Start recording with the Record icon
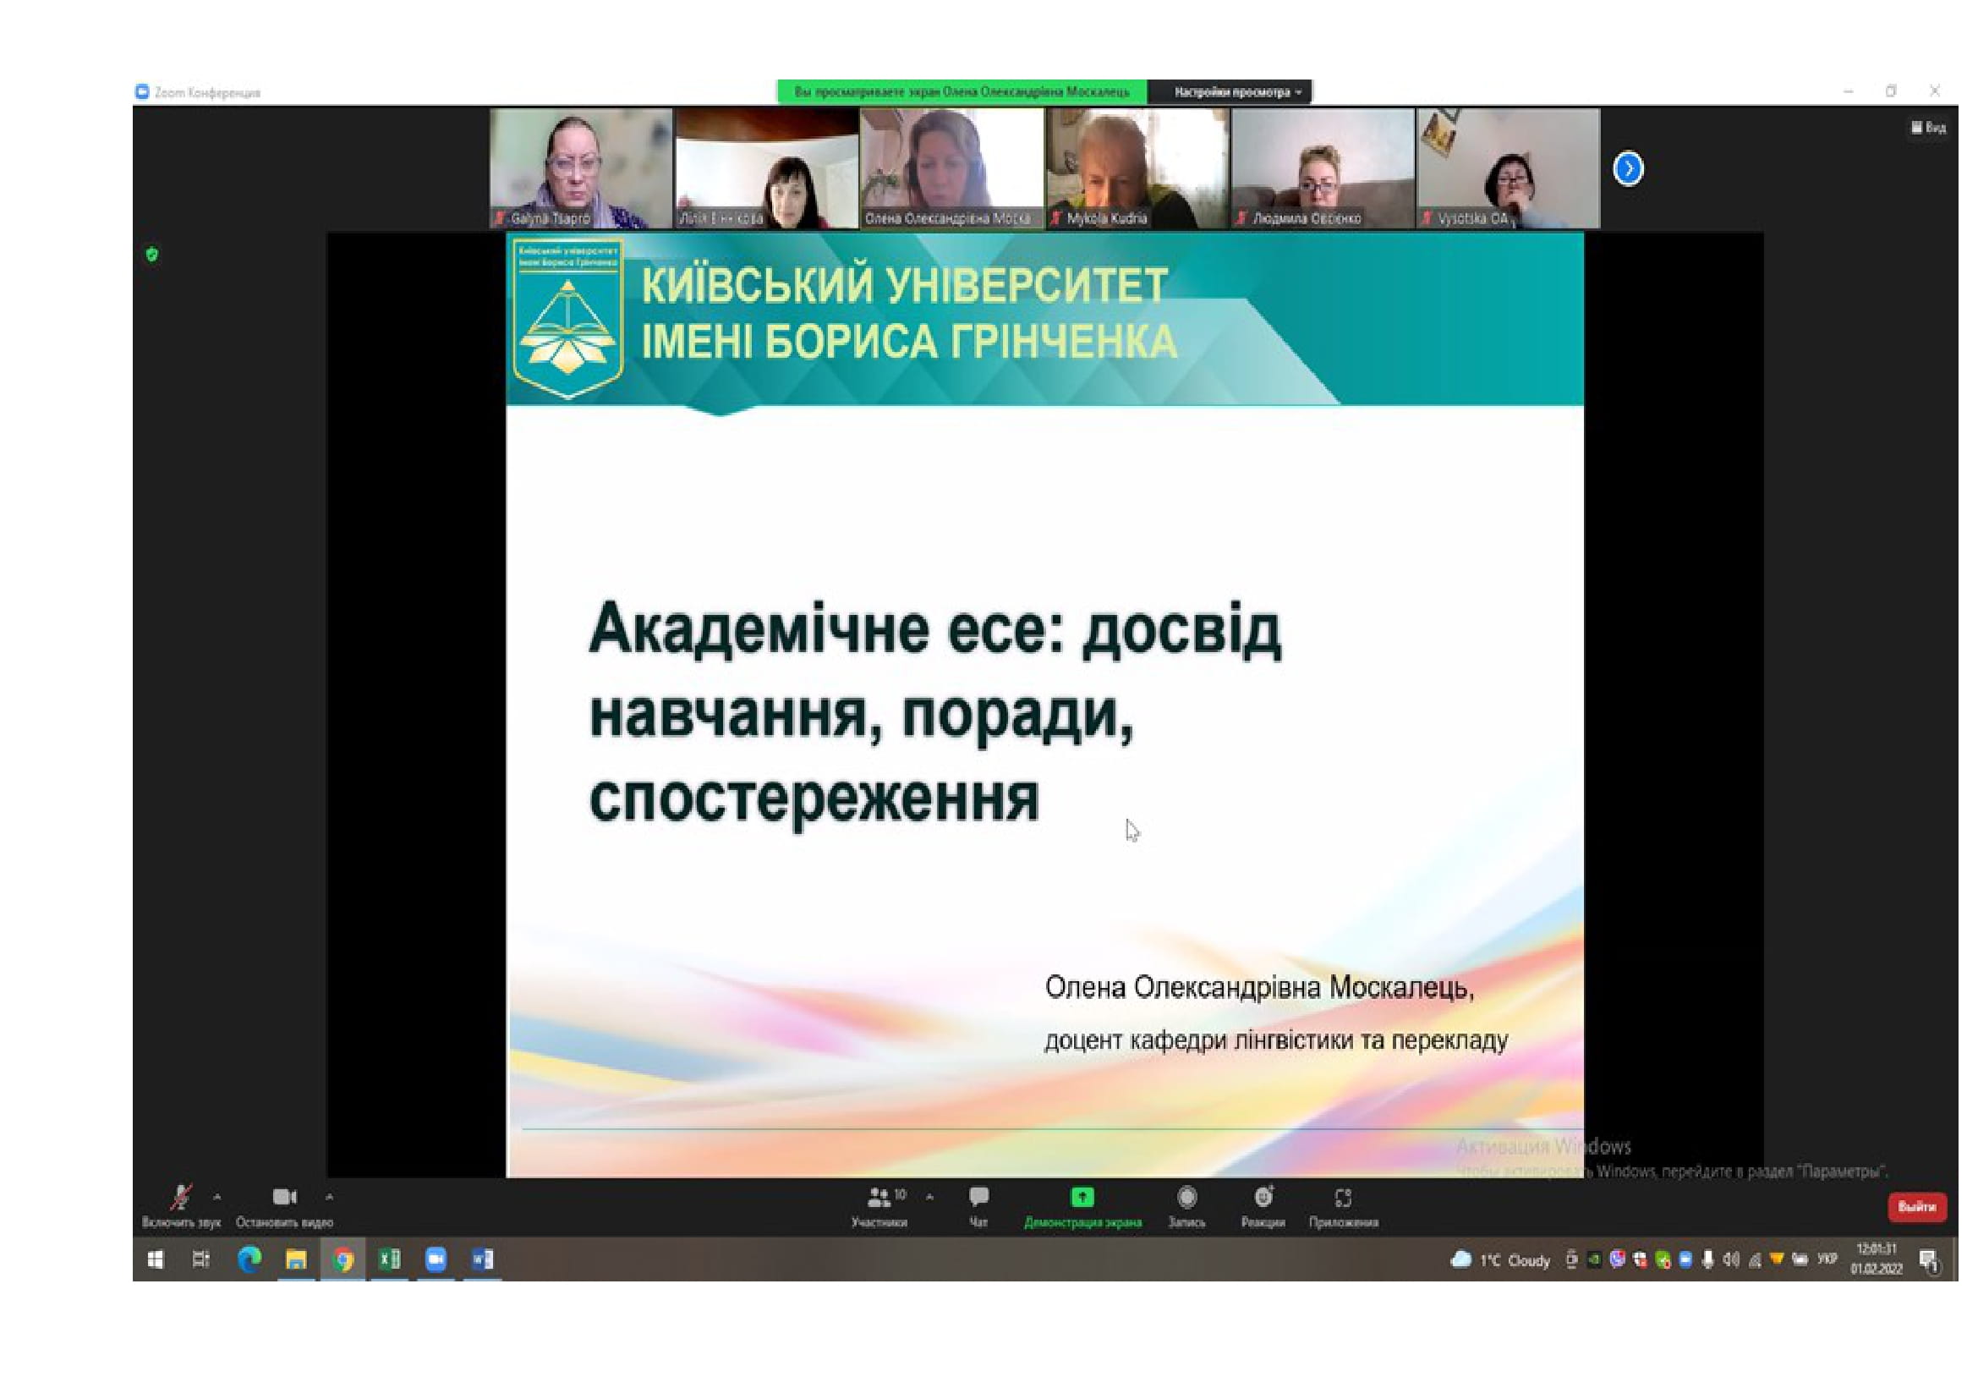 tap(1186, 1198)
